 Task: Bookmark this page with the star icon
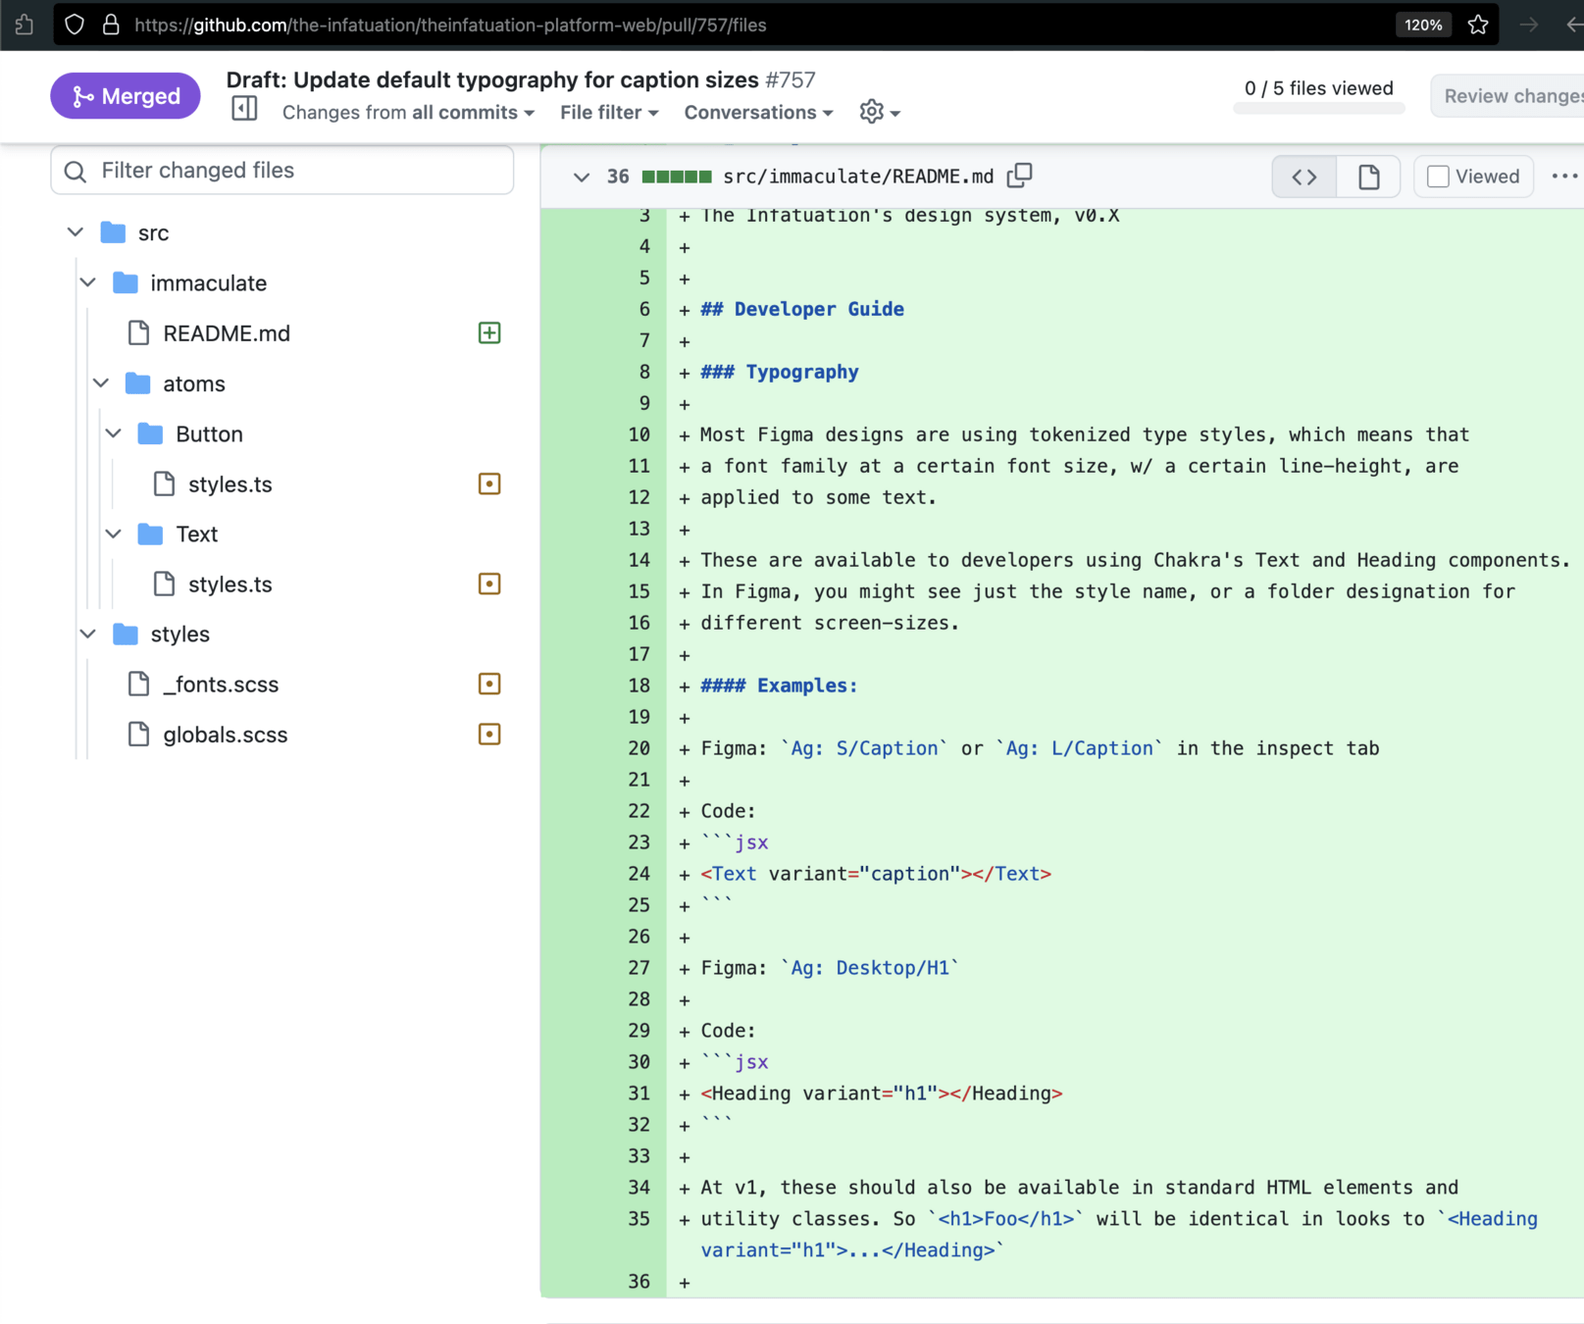click(x=1478, y=25)
